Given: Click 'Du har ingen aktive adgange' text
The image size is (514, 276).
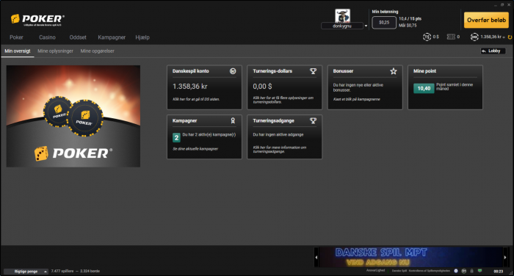Looking at the screenshot, I should [278, 135].
